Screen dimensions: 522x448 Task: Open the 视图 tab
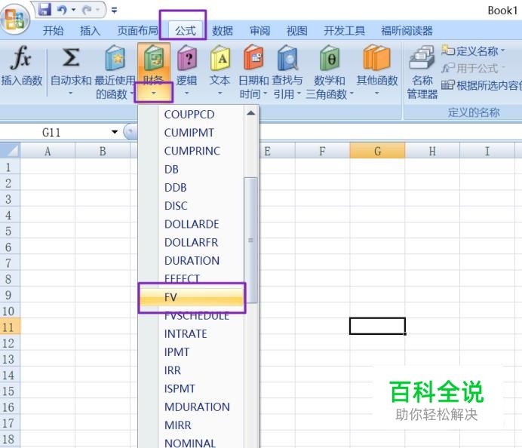pyautogui.click(x=297, y=31)
